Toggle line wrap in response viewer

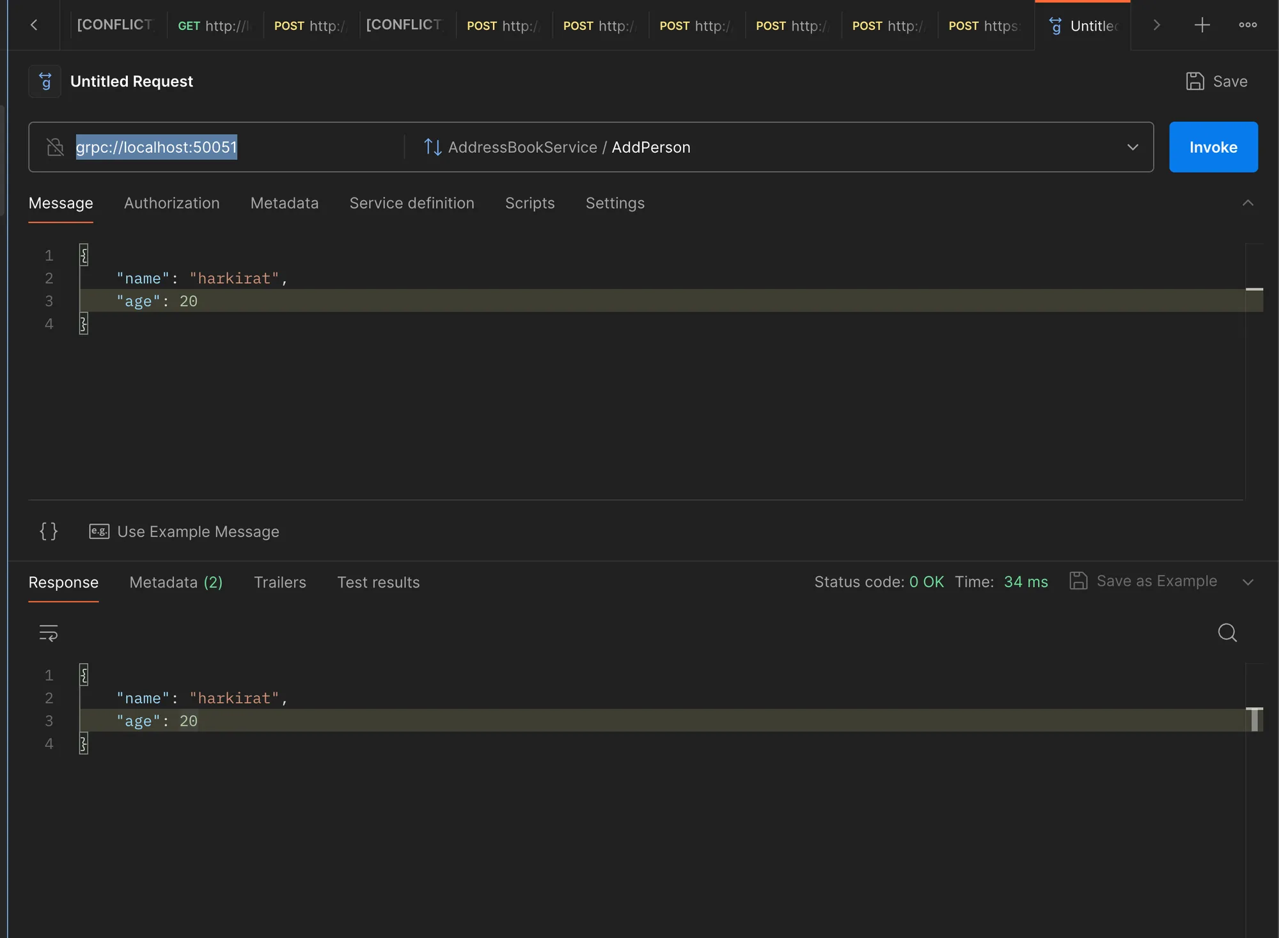click(x=49, y=633)
